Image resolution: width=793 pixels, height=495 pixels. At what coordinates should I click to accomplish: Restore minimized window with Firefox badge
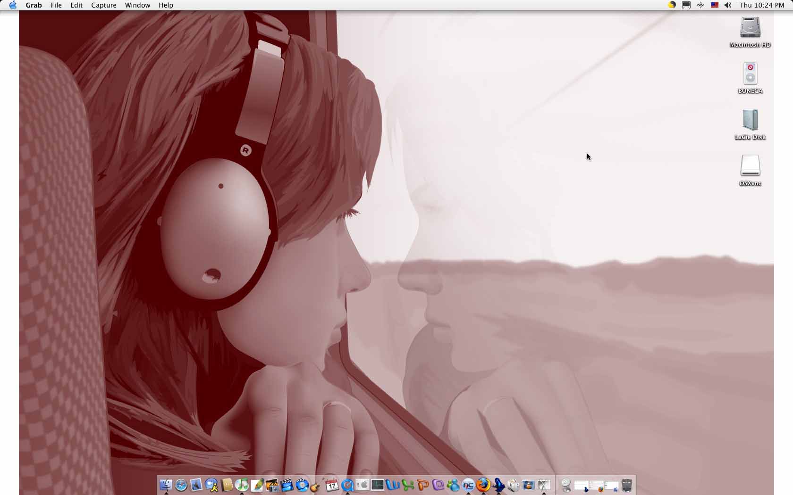point(597,486)
